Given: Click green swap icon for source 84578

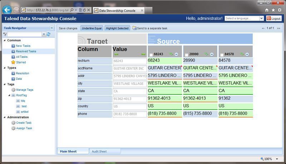Looking at the screenshot, I should point(242,54).
